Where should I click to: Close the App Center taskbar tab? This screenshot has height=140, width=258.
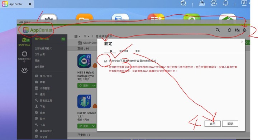click(x=30, y=4)
